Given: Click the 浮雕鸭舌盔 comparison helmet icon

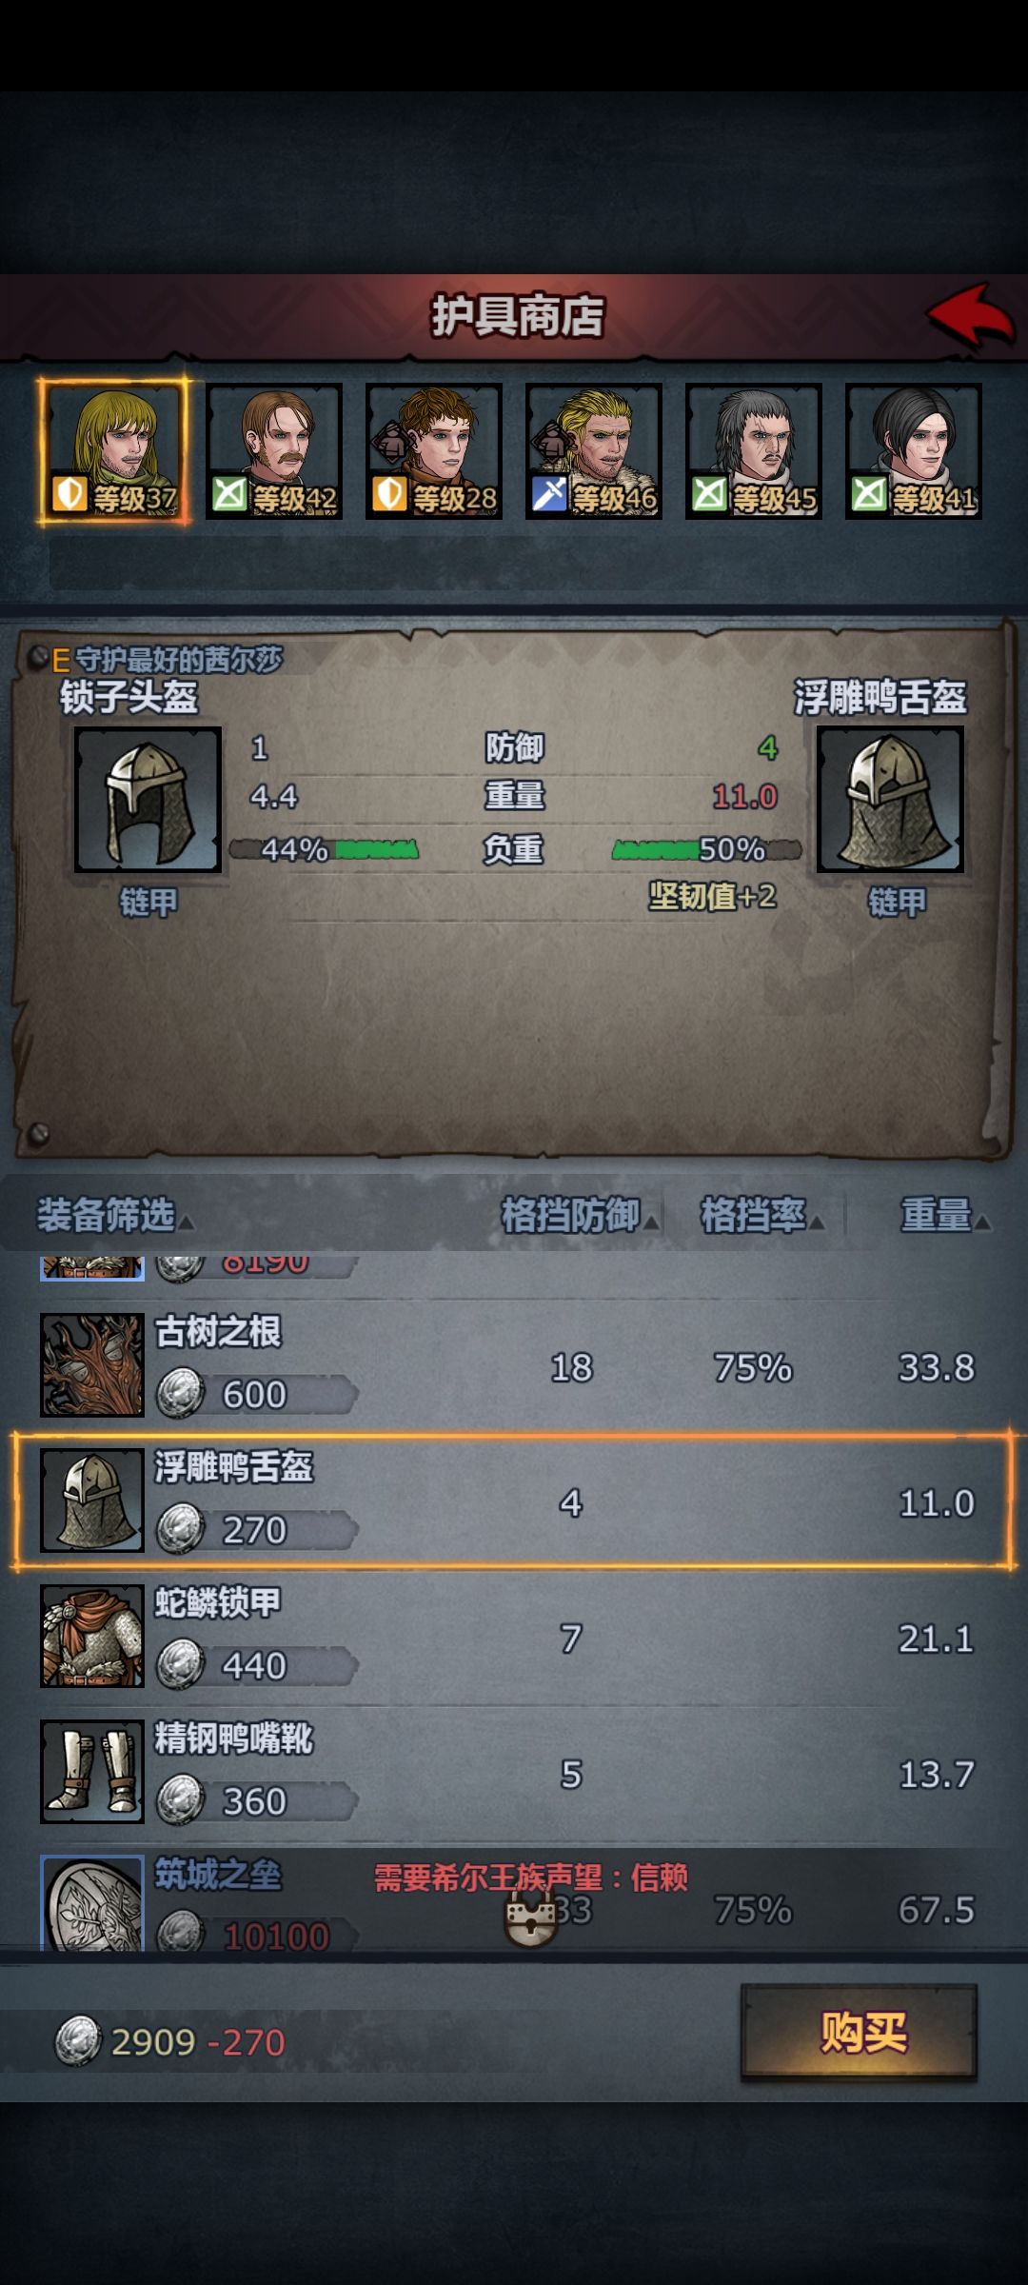Looking at the screenshot, I should 890,800.
